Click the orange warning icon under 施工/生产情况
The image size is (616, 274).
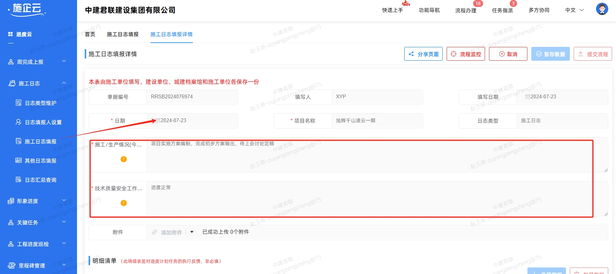(124, 159)
